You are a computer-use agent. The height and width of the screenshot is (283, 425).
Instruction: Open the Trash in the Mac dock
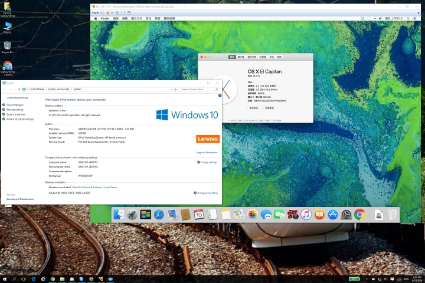point(392,215)
